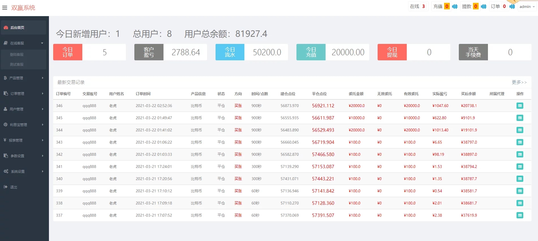
Task: Open detail icon for order 346
Action: pos(520,106)
